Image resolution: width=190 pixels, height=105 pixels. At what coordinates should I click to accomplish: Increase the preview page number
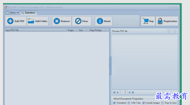click(x=125, y=91)
